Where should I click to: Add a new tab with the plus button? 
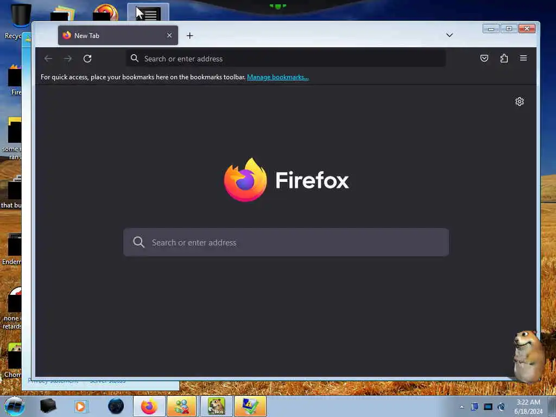(189, 35)
